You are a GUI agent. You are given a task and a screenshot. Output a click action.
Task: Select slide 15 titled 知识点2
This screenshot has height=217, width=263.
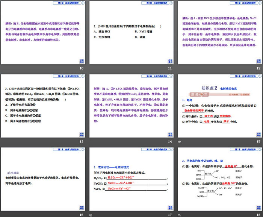coord(220,106)
